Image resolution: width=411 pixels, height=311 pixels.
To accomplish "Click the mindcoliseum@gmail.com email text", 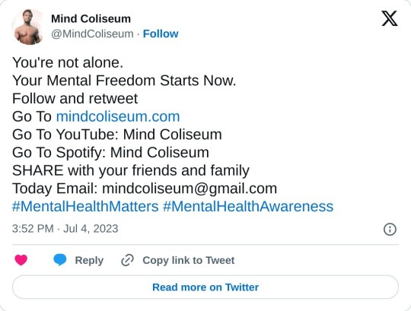I will (x=190, y=189).
